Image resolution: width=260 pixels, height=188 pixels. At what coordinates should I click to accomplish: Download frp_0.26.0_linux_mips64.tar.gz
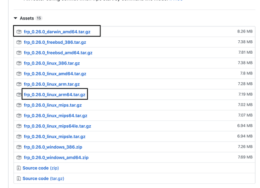(55, 116)
